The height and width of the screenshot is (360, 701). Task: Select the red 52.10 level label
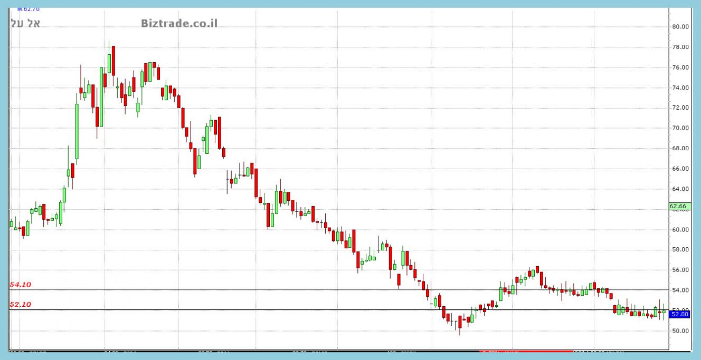pyautogui.click(x=21, y=305)
